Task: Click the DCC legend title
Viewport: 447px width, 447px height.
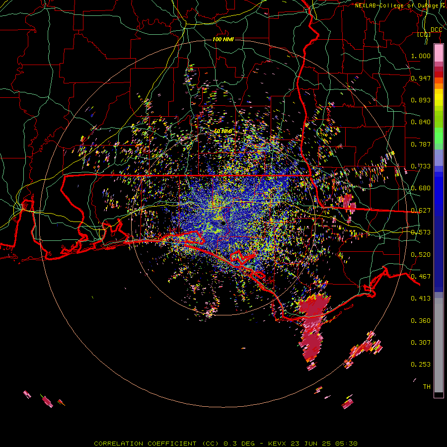Action: tap(436, 30)
